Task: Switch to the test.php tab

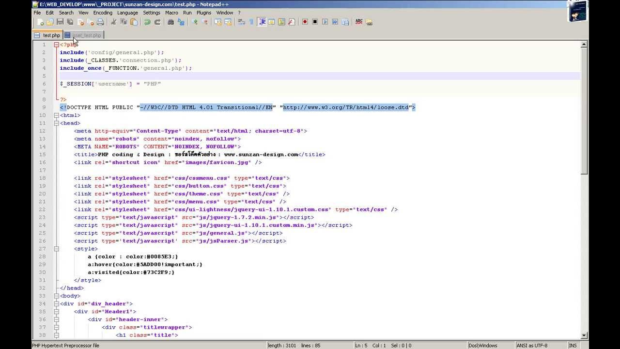Action: [47, 35]
